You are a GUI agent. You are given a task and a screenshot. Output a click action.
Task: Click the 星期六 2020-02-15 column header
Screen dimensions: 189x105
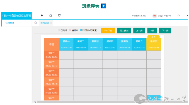pyautogui.click(x=139, y=44)
